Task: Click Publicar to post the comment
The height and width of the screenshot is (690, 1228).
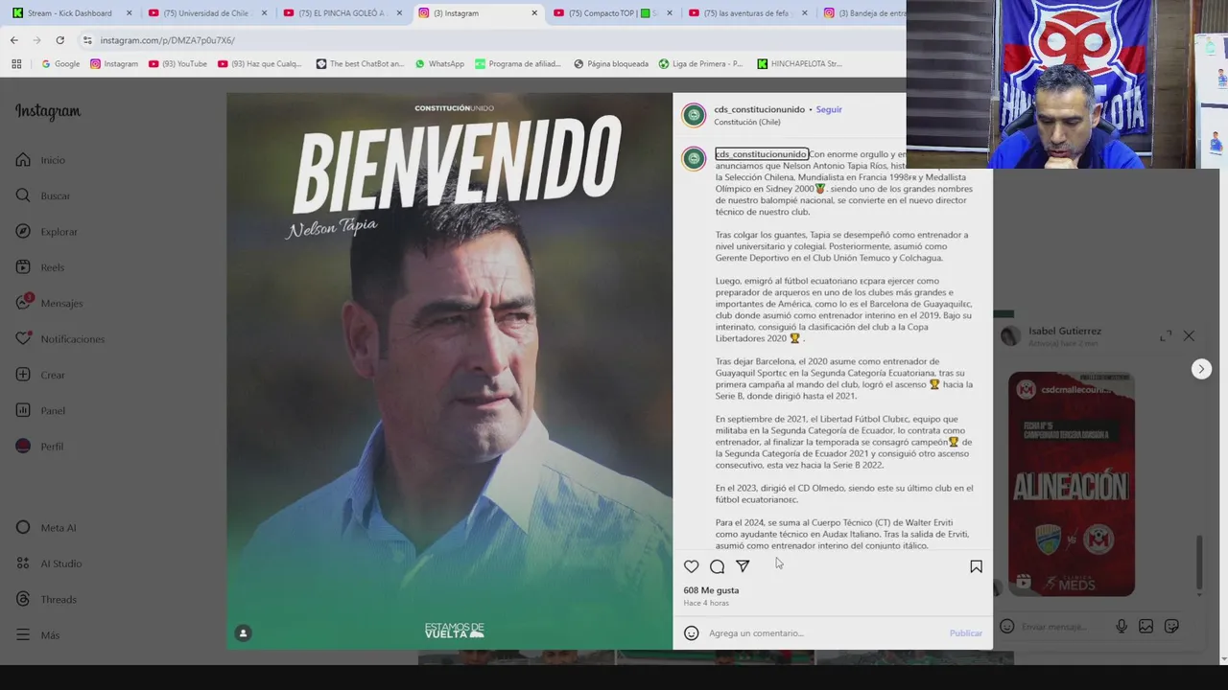Action: click(965, 632)
